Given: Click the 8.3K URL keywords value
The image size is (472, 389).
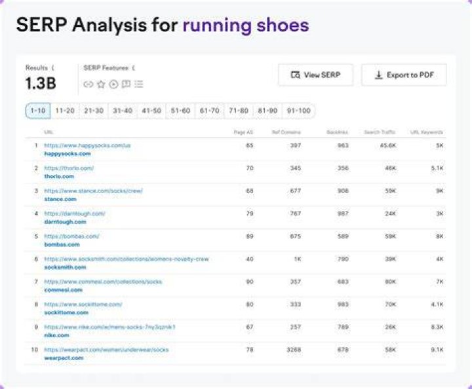Looking at the screenshot, I should [437, 327].
